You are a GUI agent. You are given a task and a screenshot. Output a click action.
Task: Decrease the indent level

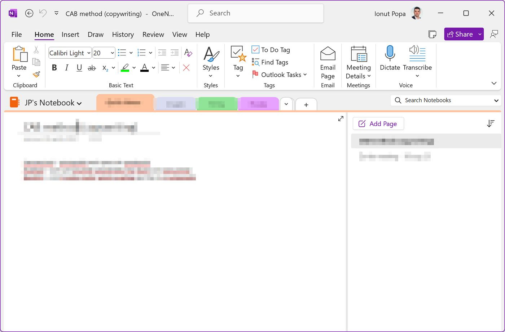point(162,53)
